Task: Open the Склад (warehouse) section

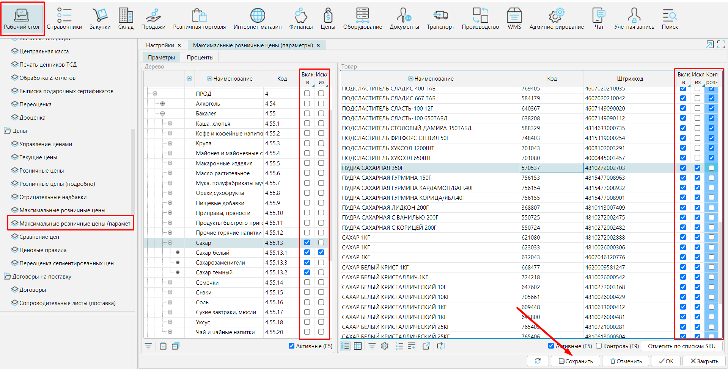Action: (126, 19)
